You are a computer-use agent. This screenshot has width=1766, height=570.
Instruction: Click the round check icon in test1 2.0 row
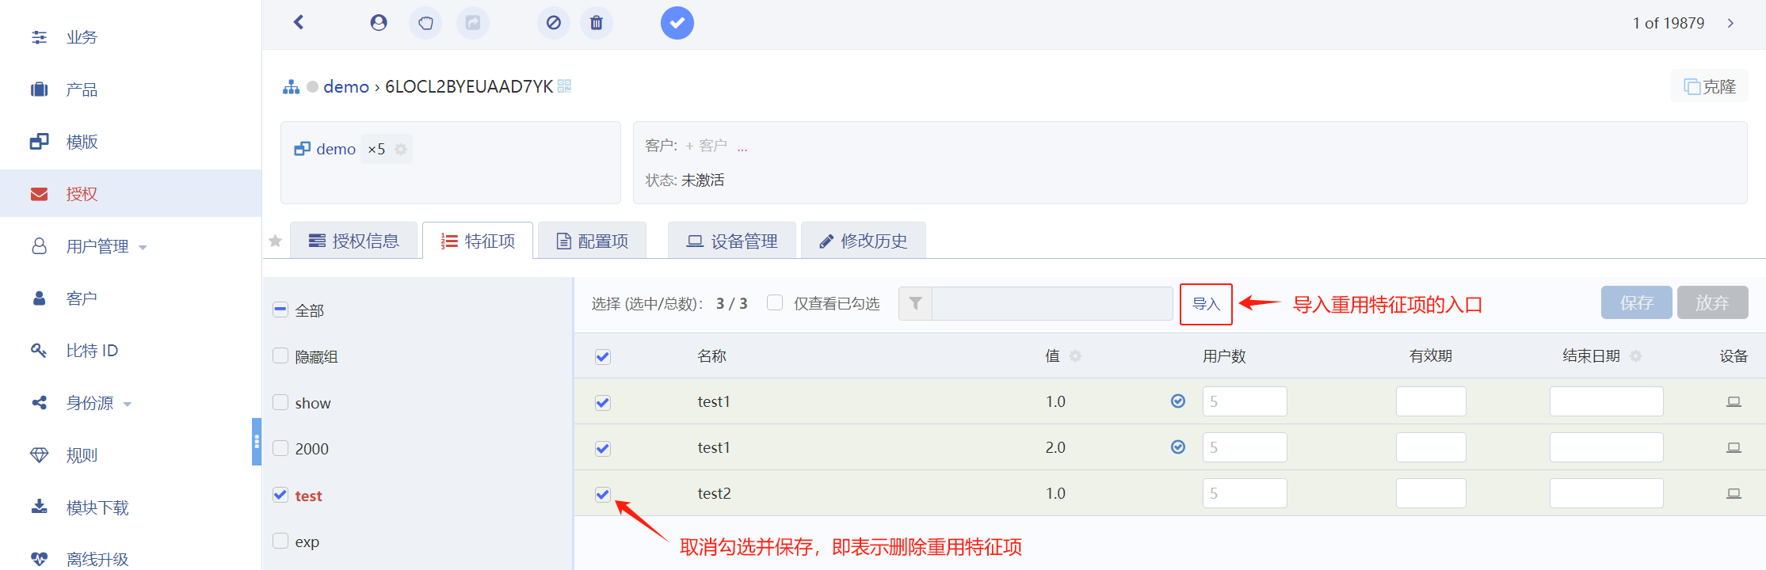1178,447
